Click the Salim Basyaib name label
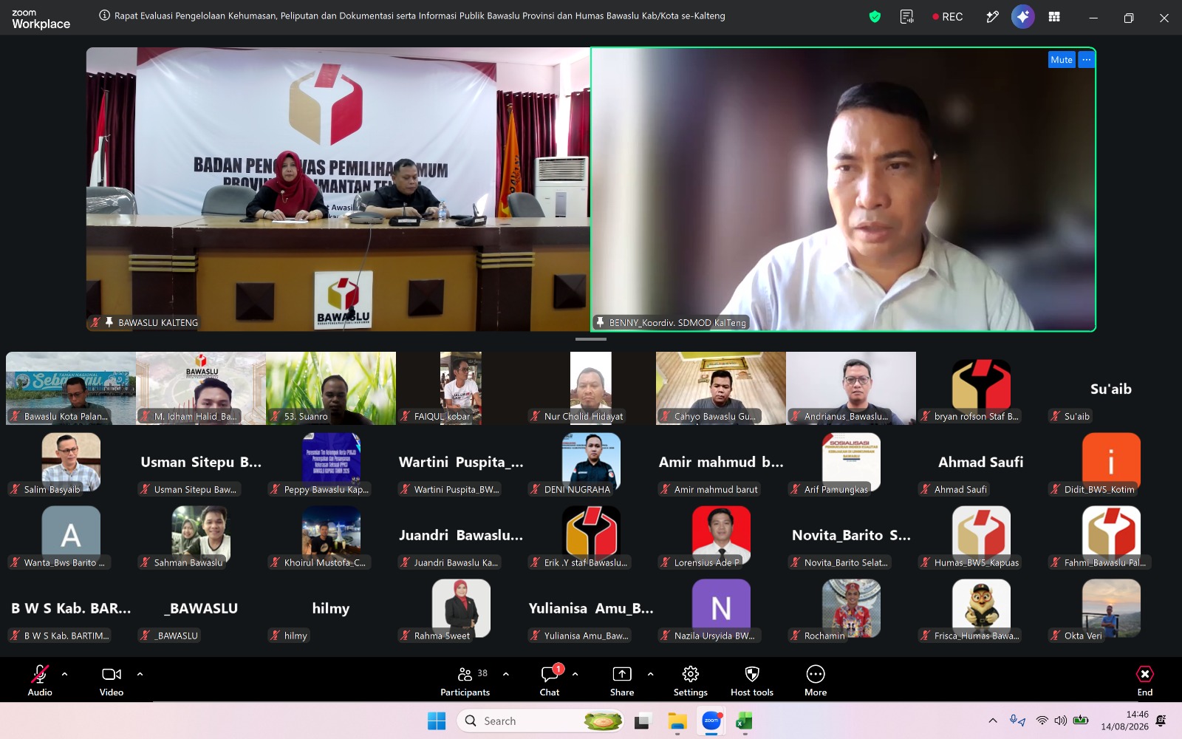The height and width of the screenshot is (739, 1182). tap(52, 489)
